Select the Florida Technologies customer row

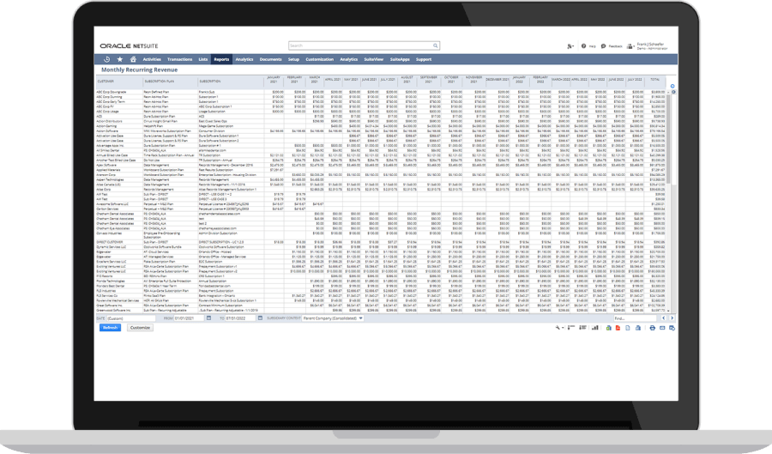(380, 281)
